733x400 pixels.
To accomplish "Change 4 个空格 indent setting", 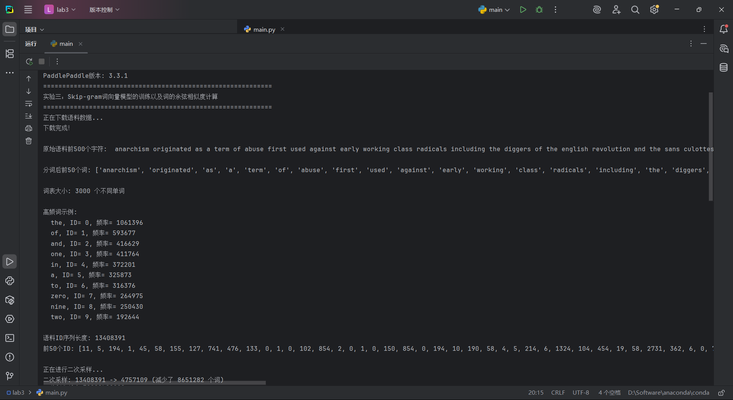I will 609,392.
